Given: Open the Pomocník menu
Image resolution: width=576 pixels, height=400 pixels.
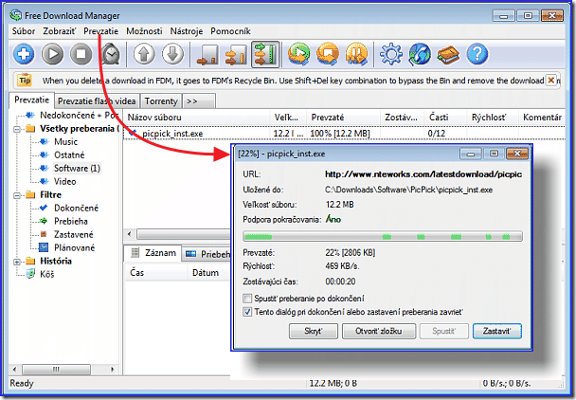Looking at the screenshot, I should (x=230, y=31).
